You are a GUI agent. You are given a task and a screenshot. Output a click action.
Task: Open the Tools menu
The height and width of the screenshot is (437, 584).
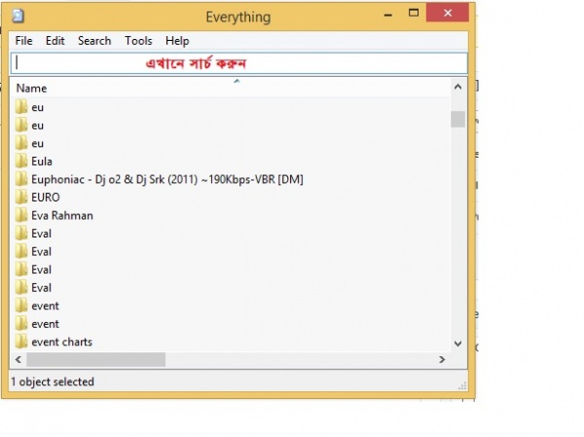pos(138,41)
